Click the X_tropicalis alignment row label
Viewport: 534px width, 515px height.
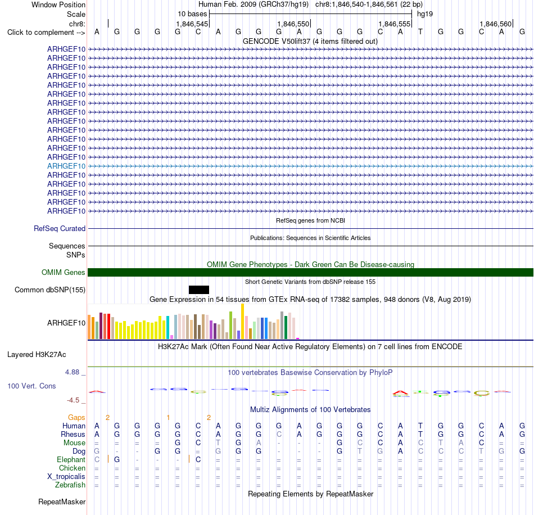[x=66, y=477]
